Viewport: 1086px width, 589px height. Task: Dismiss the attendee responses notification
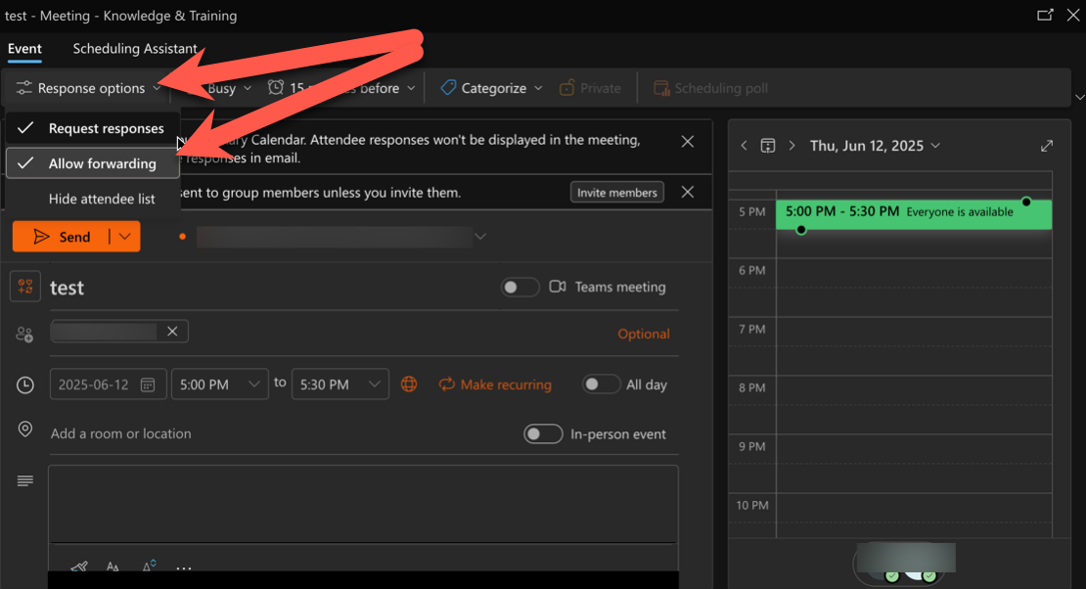[687, 141]
